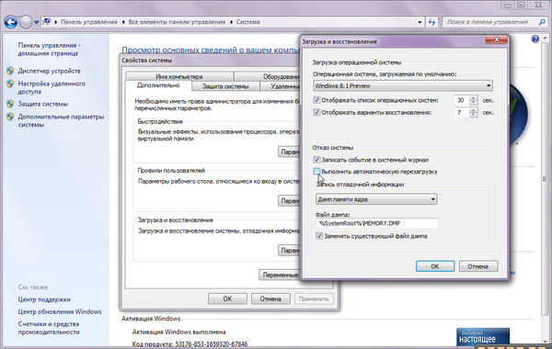
Task: Click the recovery options timeout field
Action: click(x=462, y=112)
